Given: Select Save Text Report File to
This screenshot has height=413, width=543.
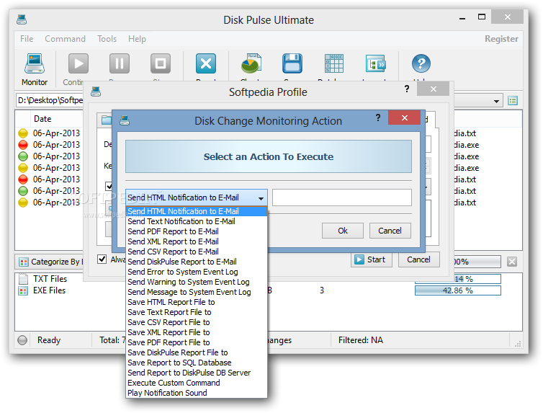Looking at the screenshot, I should pyautogui.click(x=197, y=312).
